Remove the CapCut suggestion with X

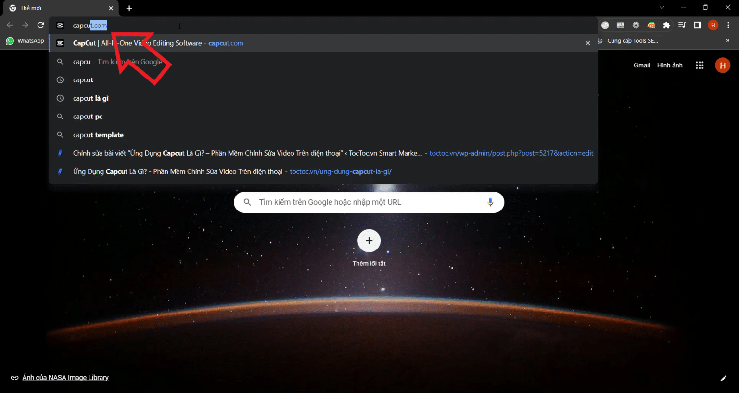588,43
